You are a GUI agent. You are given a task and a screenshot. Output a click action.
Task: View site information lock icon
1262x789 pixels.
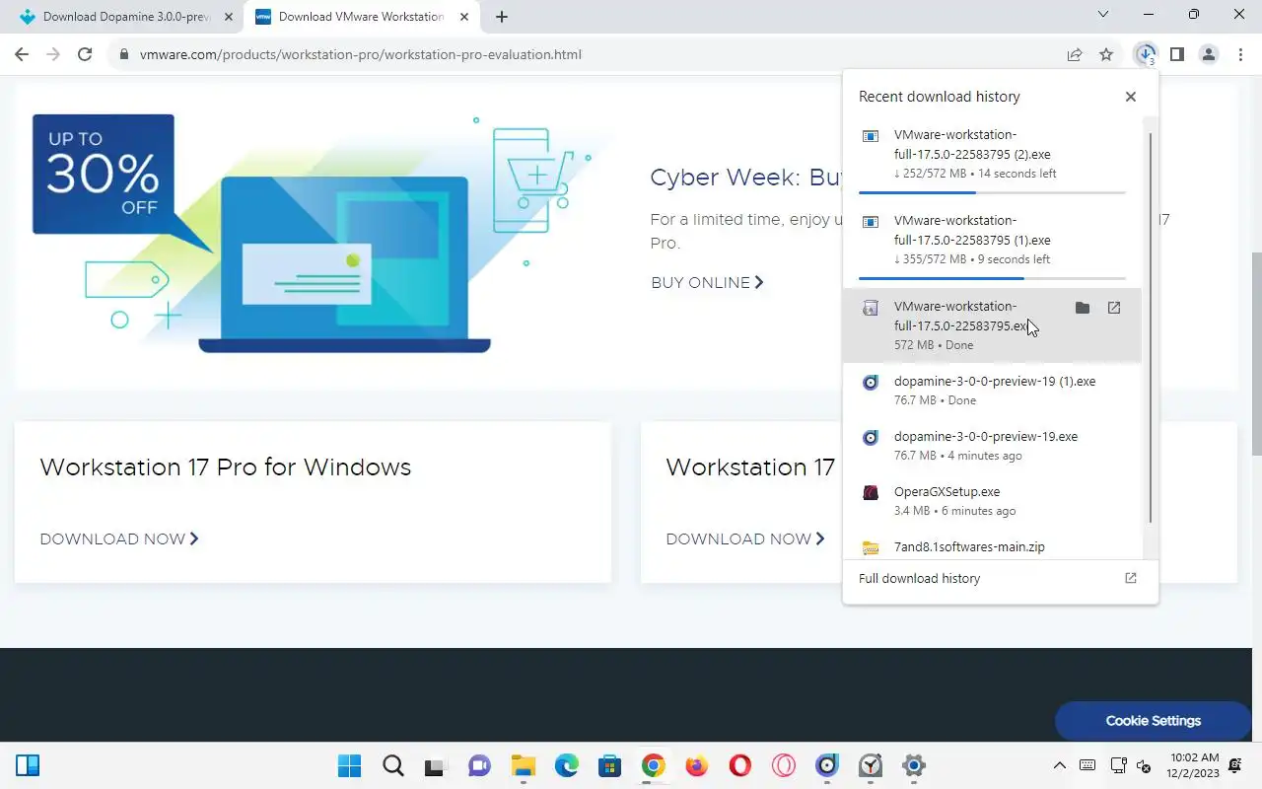(x=124, y=54)
